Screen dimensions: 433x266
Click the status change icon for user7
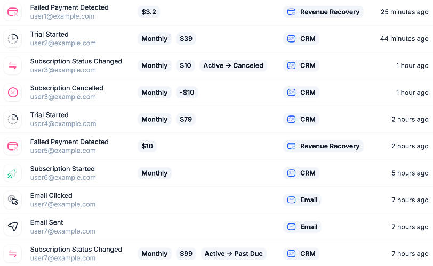tap(13, 254)
